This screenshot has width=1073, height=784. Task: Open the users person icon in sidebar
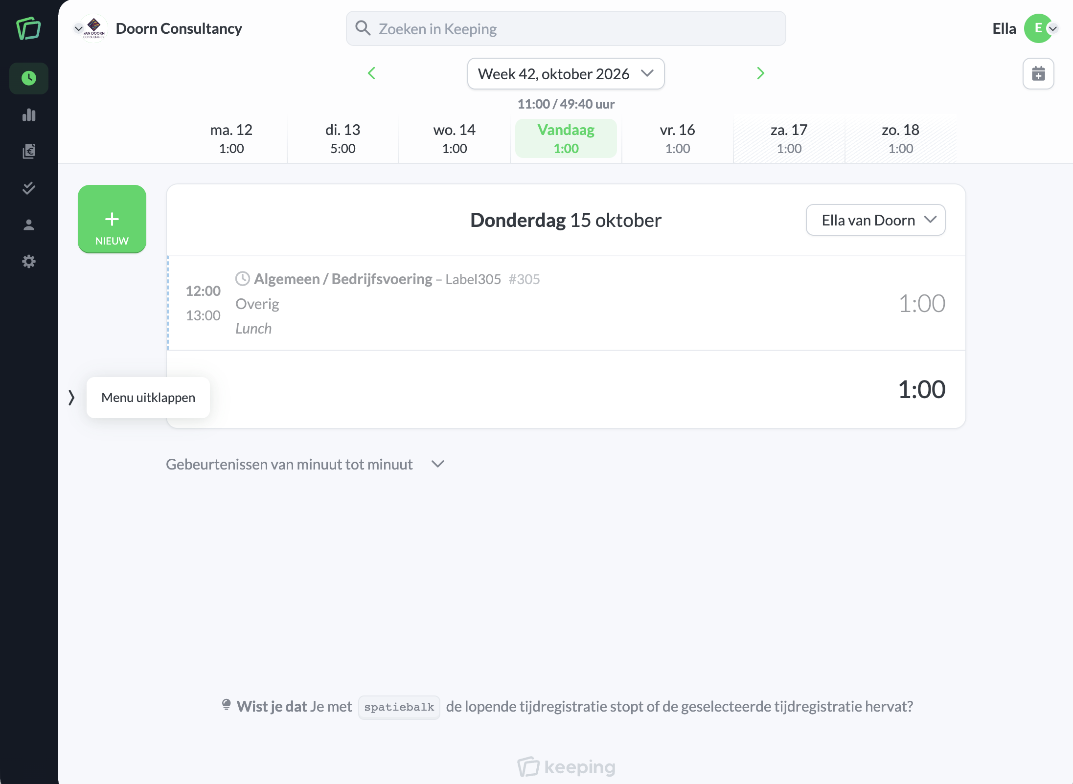click(29, 225)
